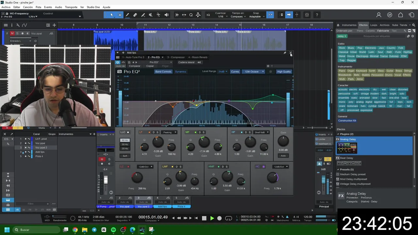Select the Mute tool
Viewport: 418px width, 235px height.
151,15
